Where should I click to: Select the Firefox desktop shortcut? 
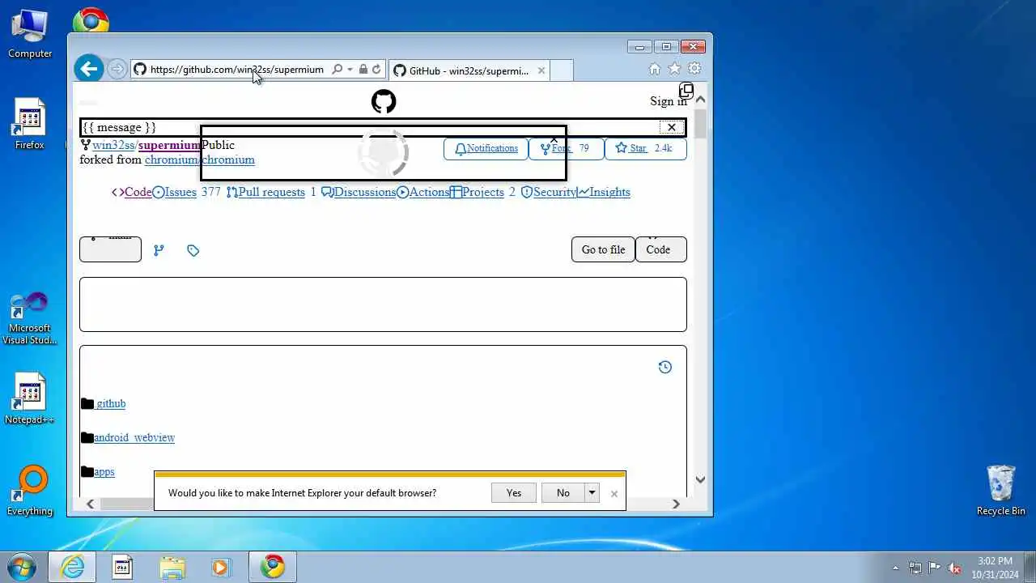coord(30,125)
